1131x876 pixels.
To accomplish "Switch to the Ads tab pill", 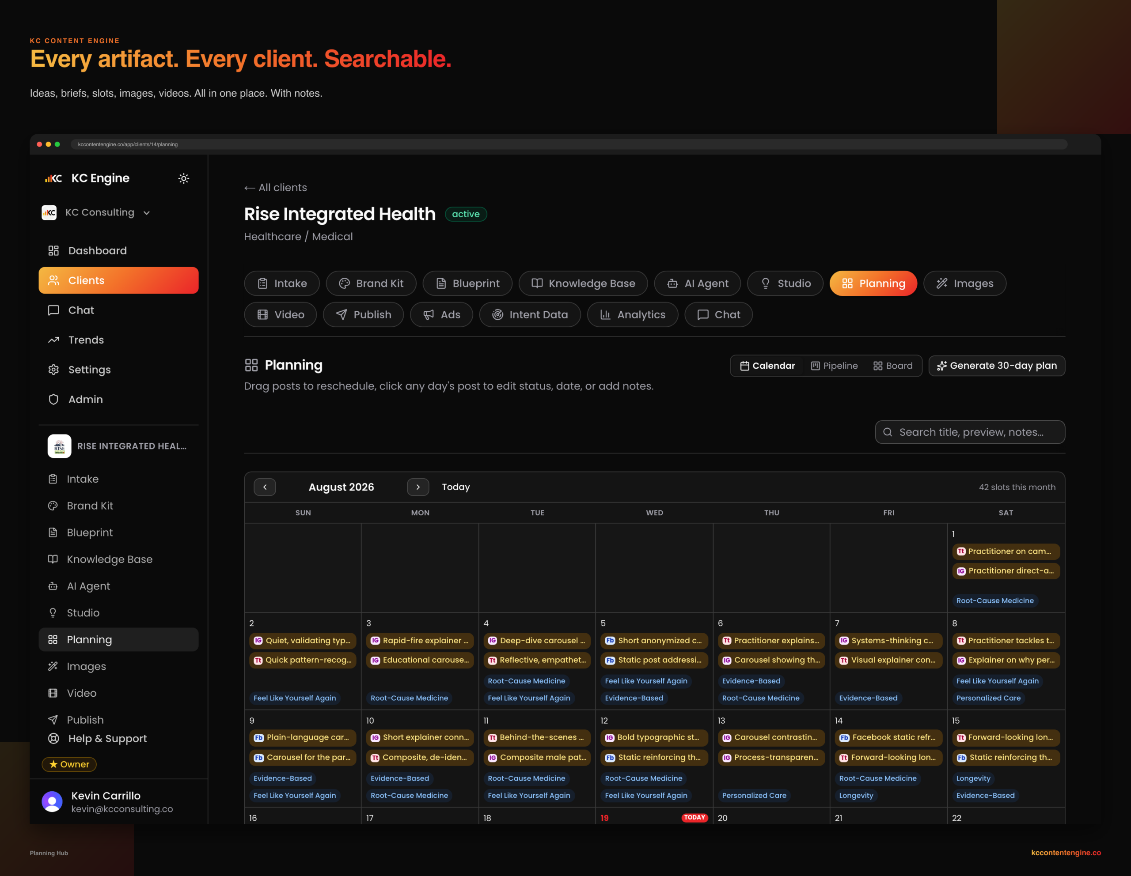I will tap(441, 315).
